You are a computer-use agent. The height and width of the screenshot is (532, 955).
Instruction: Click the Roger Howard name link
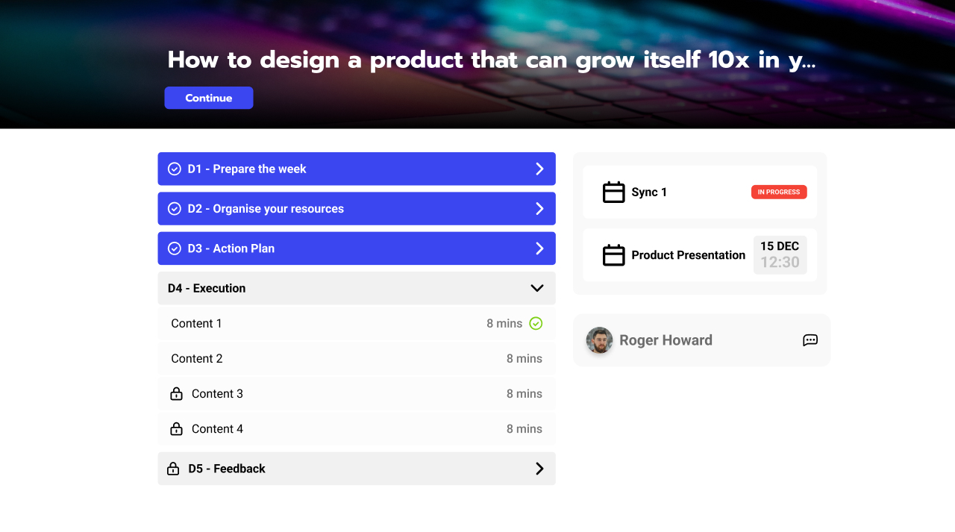coord(666,340)
